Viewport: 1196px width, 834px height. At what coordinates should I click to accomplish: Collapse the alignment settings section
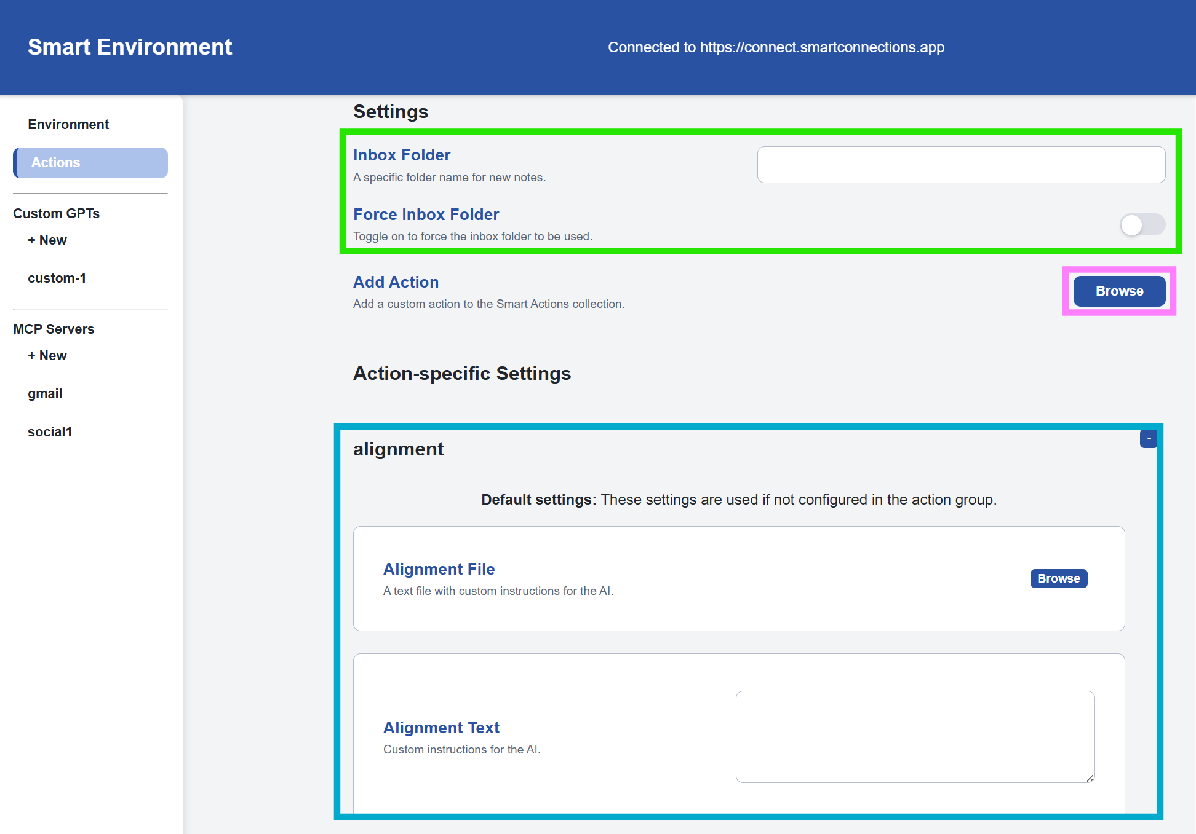click(x=1149, y=438)
